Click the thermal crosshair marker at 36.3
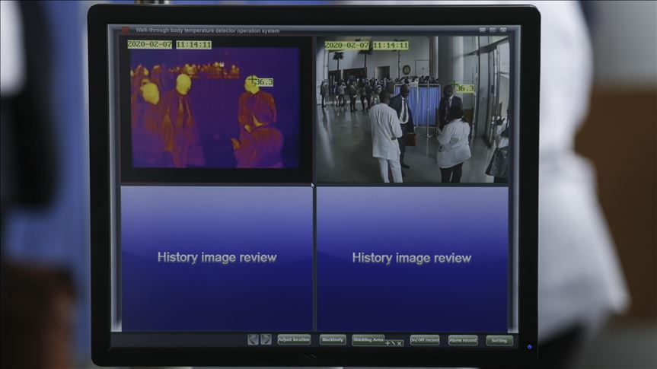Image resolution: width=657 pixels, height=369 pixels. (x=252, y=79)
